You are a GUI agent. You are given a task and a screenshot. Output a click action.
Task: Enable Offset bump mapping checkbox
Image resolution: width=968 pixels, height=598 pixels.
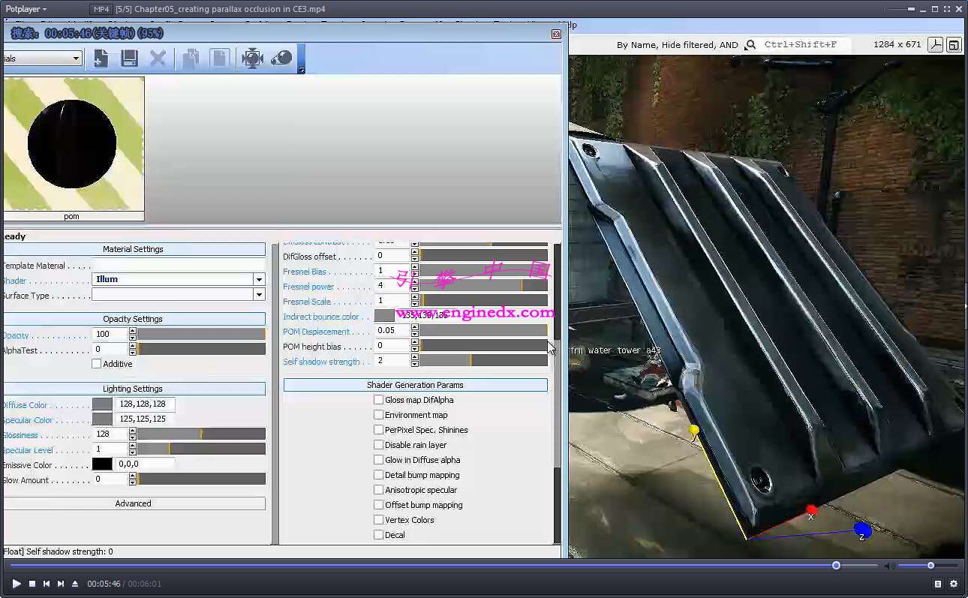pyautogui.click(x=379, y=505)
